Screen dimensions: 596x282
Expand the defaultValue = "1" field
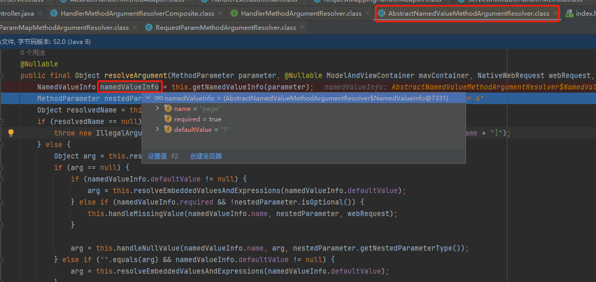pyautogui.click(x=158, y=129)
